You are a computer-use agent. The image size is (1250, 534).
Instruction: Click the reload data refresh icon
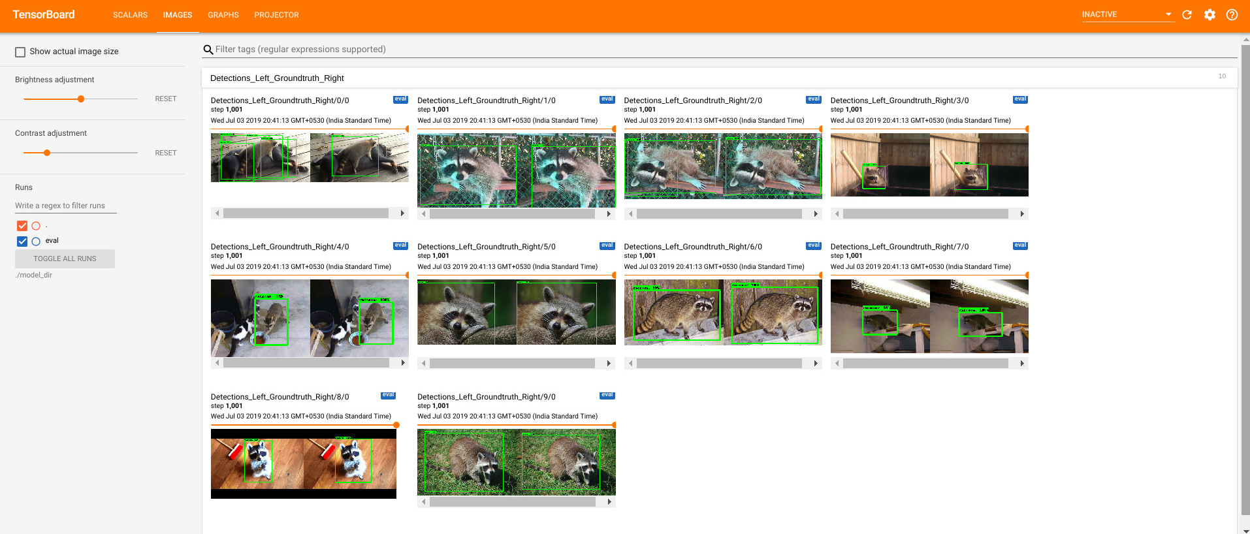pos(1187,14)
